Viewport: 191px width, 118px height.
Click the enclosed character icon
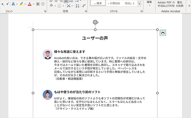[43, 4]
